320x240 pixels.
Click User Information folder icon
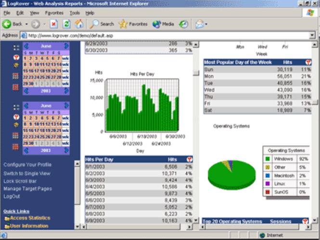[x=7, y=227]
